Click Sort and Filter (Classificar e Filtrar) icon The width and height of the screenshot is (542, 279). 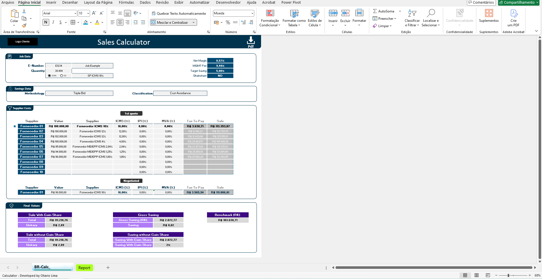412,13
